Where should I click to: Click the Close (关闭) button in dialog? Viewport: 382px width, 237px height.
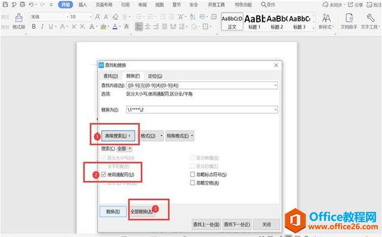click(267, 224)
